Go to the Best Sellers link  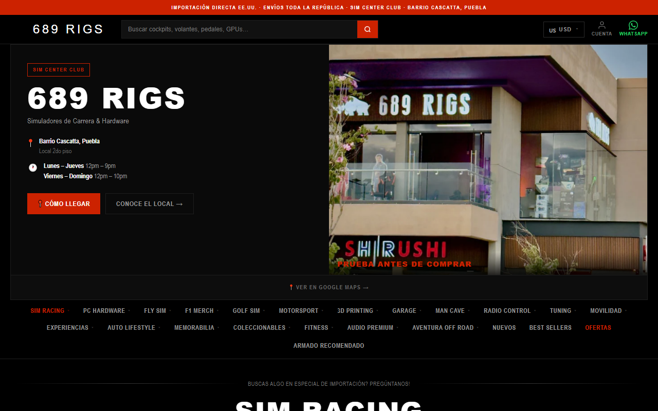click(x=551, y=328)
